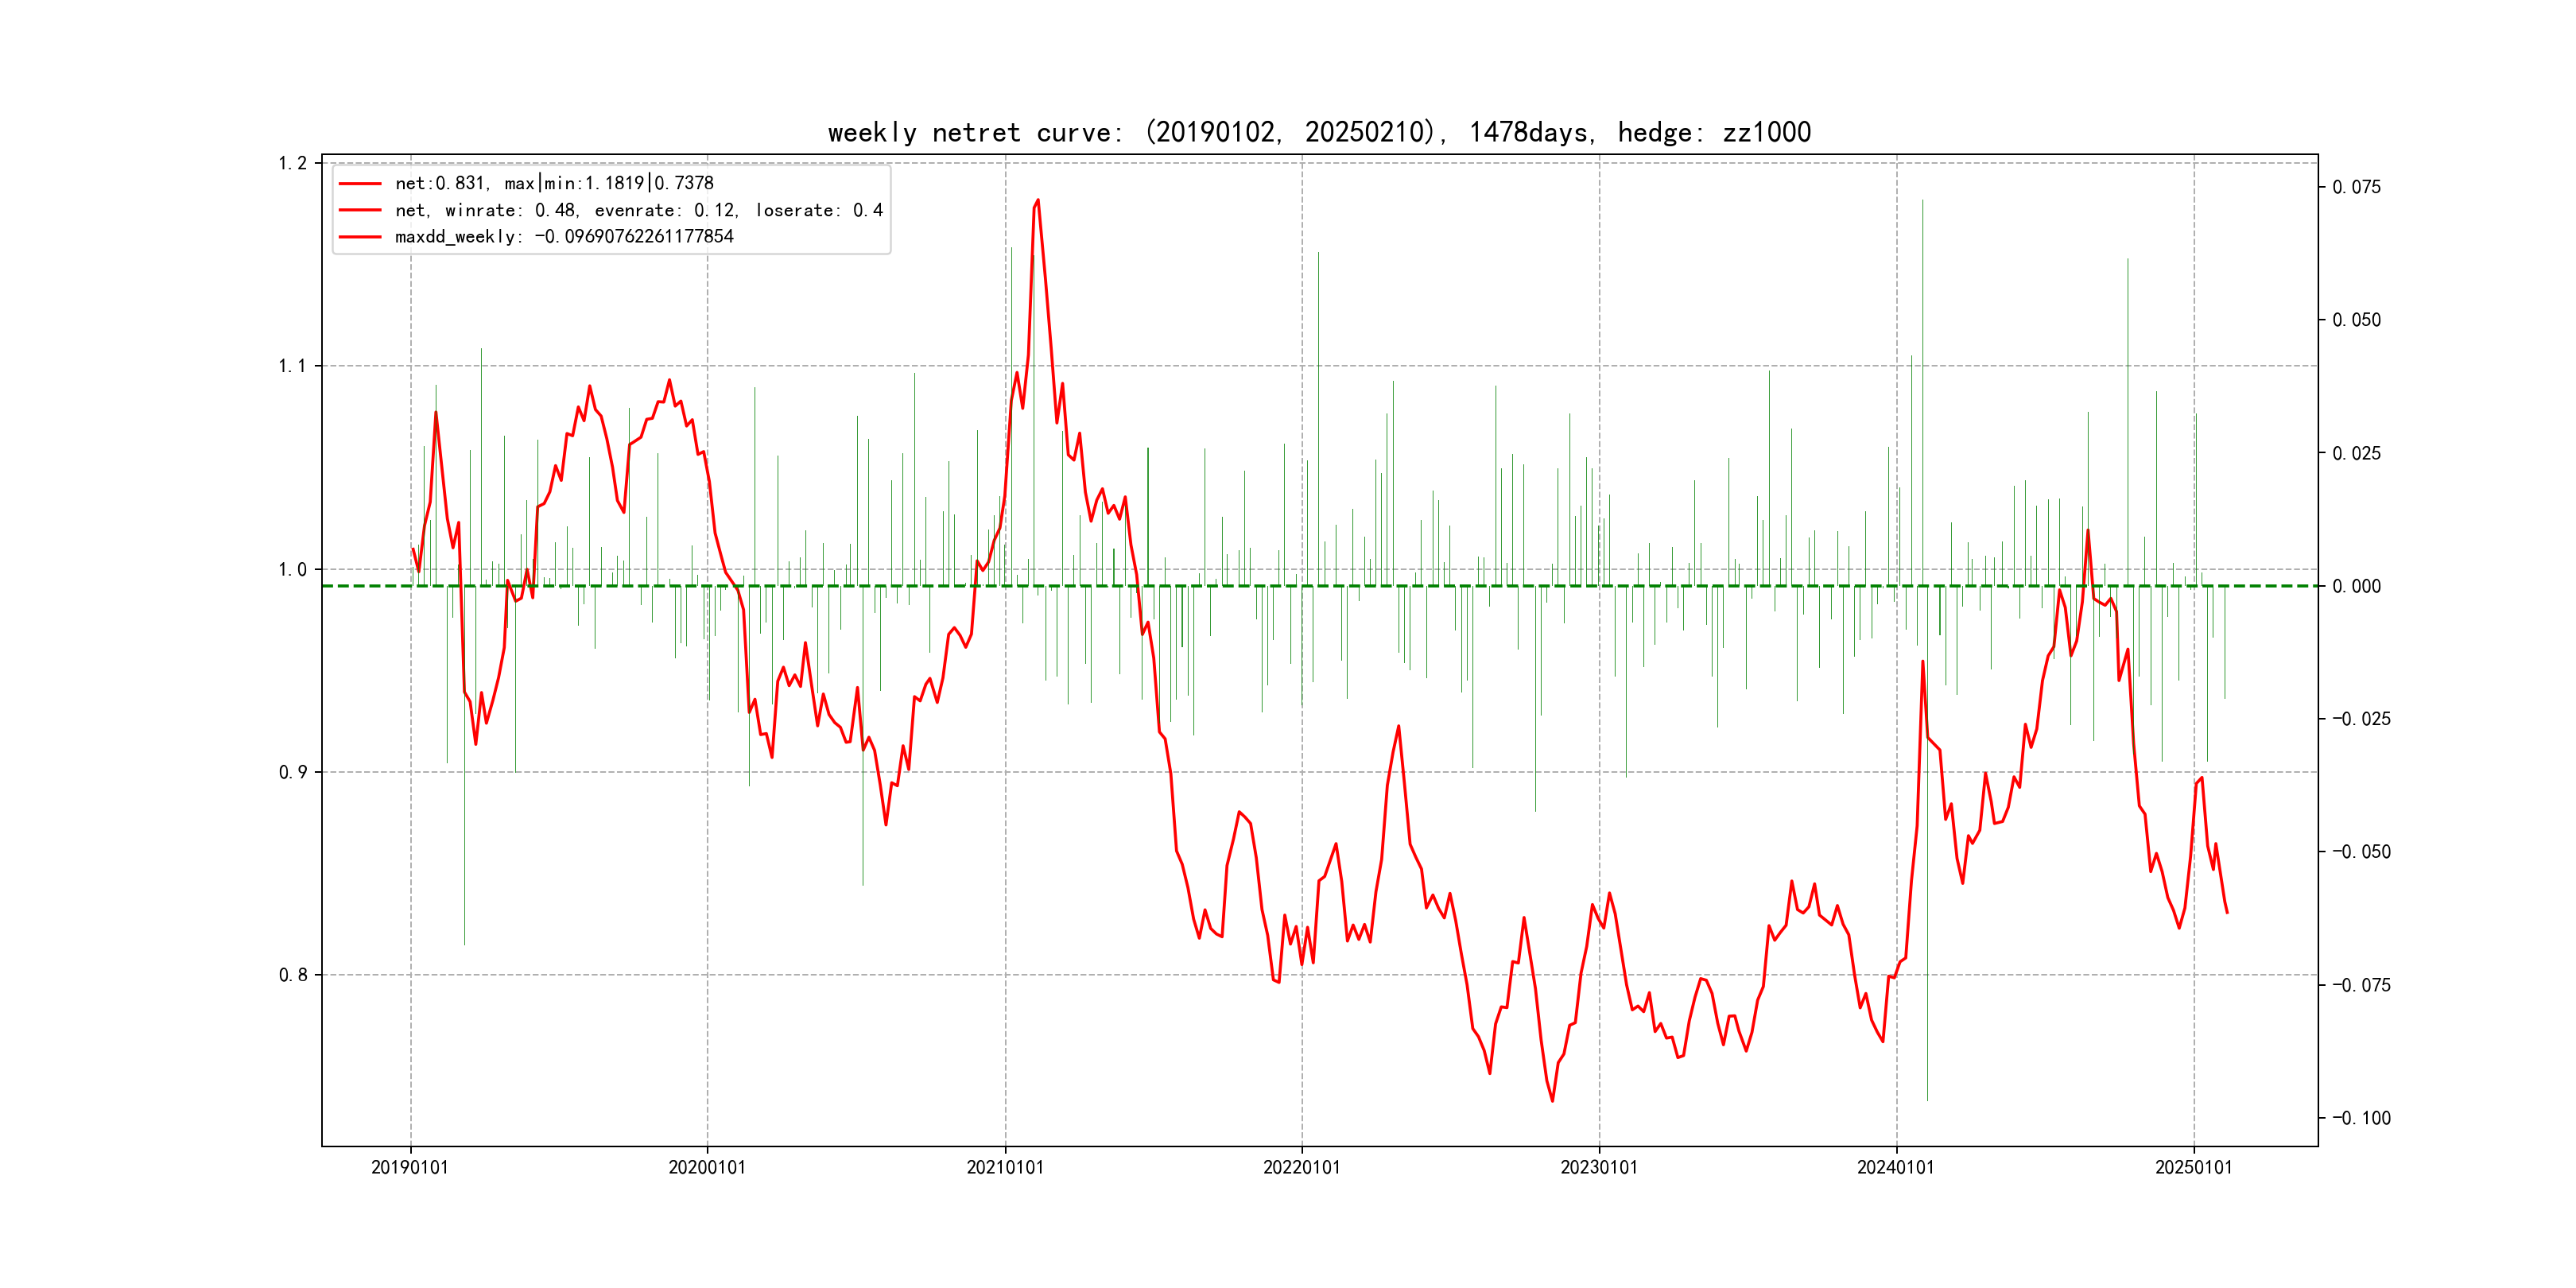This screenshot has width=2576, height=1288.
Task: Click the 20200101 x-axis label
Action: (707, 1168)
